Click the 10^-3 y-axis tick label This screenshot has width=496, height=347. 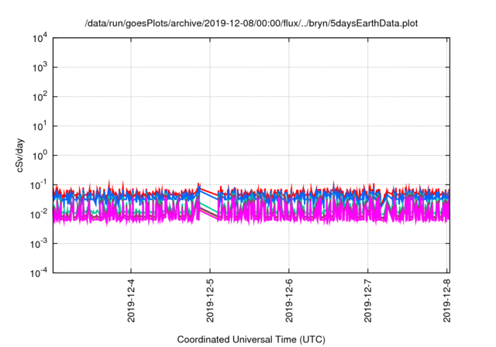coord(39,244)
